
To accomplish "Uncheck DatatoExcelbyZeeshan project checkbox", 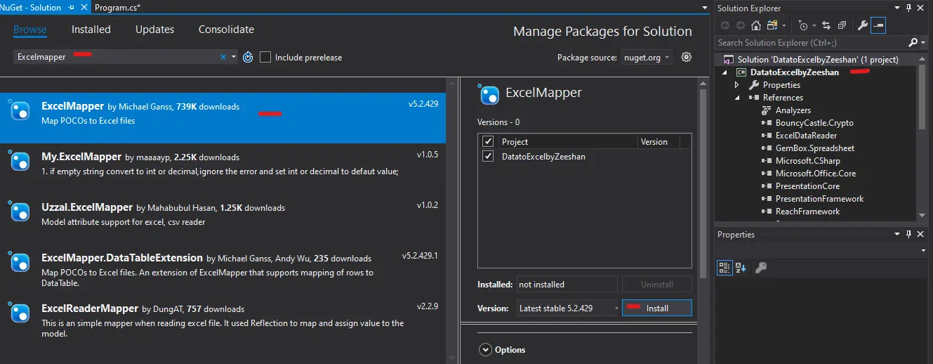I will (488, 156).
